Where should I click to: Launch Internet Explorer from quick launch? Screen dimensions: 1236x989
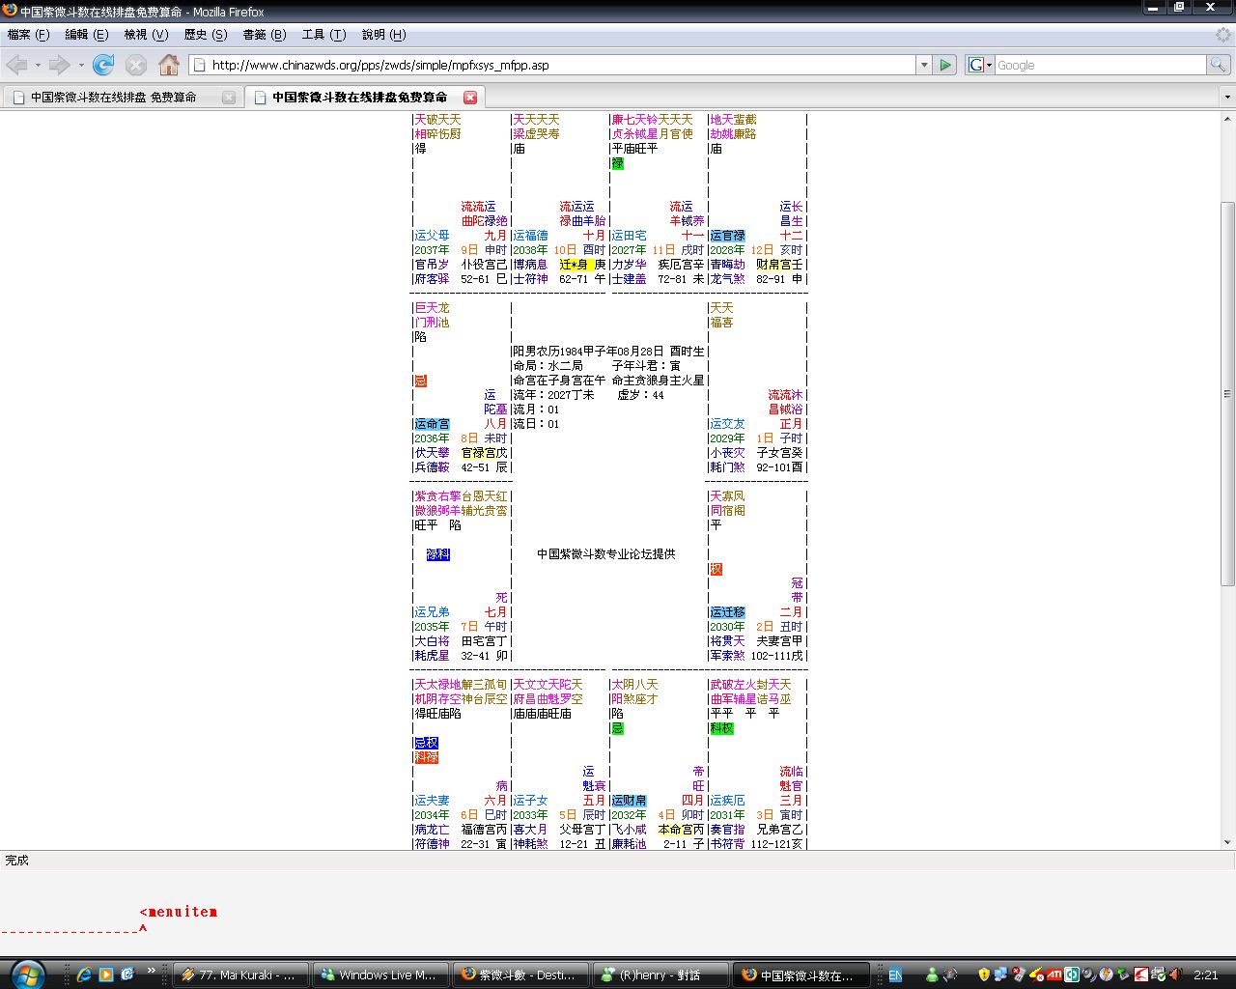point(84,975)
